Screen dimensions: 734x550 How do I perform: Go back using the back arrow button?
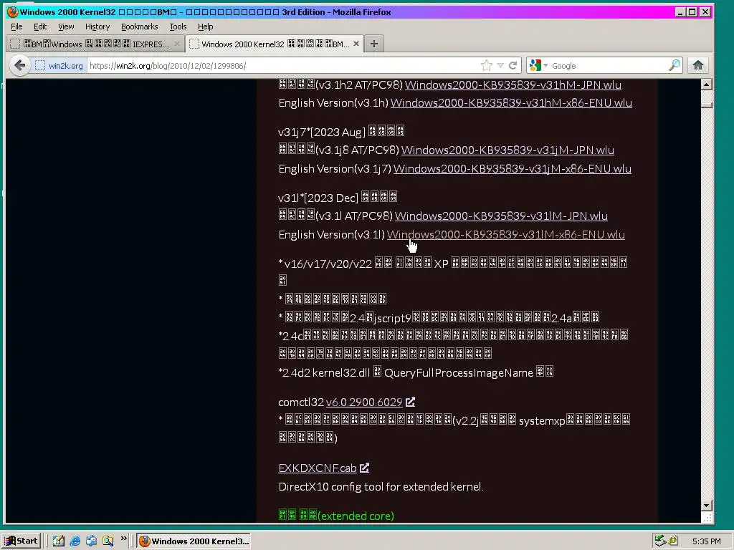click(x=19, y=65)
